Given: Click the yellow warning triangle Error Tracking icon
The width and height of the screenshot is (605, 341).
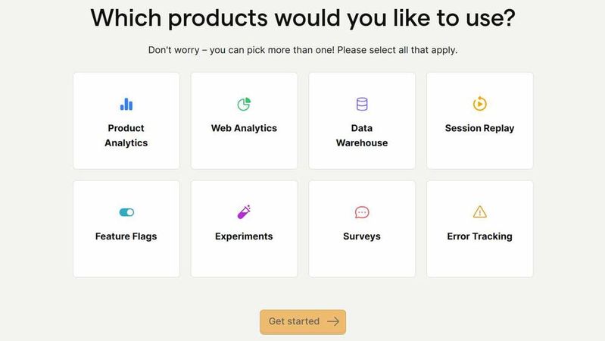Looking at the screenshot, I should [479, 211].
